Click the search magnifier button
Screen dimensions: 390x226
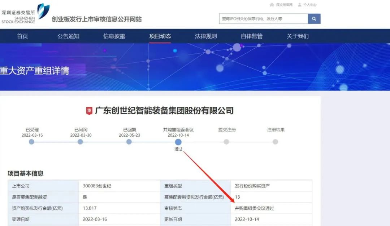click(313, 18)
